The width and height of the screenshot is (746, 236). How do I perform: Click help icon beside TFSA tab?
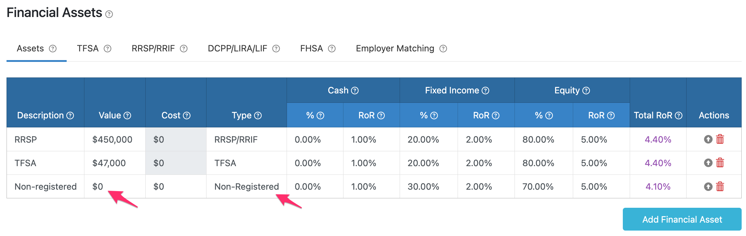point(108,49)
